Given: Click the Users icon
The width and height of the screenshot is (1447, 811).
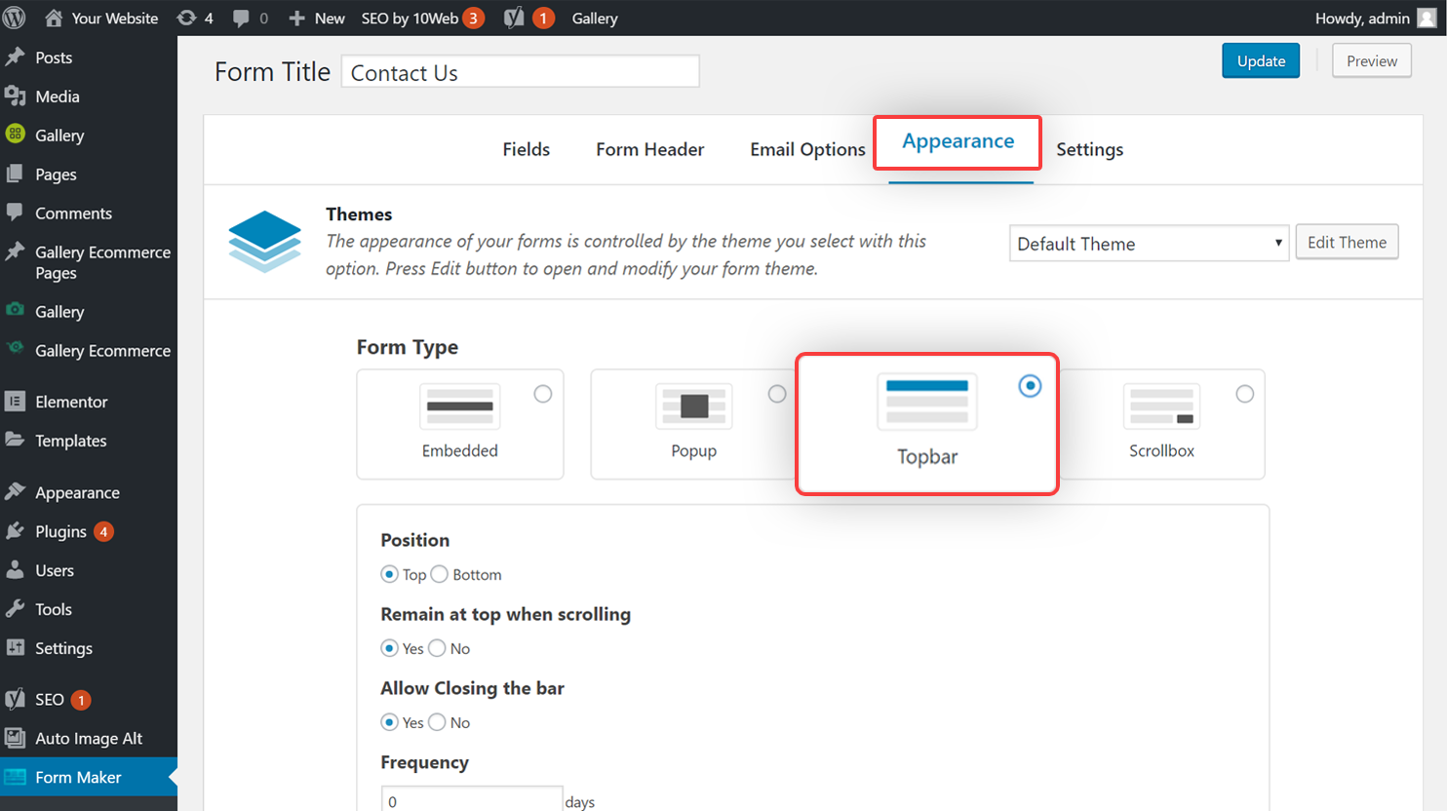Looking at the screenshot, I should click(x=15, y=569).
